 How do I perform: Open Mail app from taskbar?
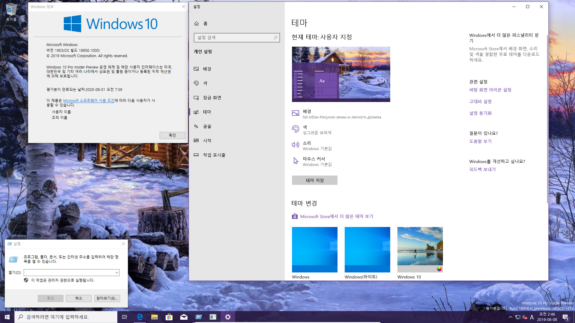184,317
